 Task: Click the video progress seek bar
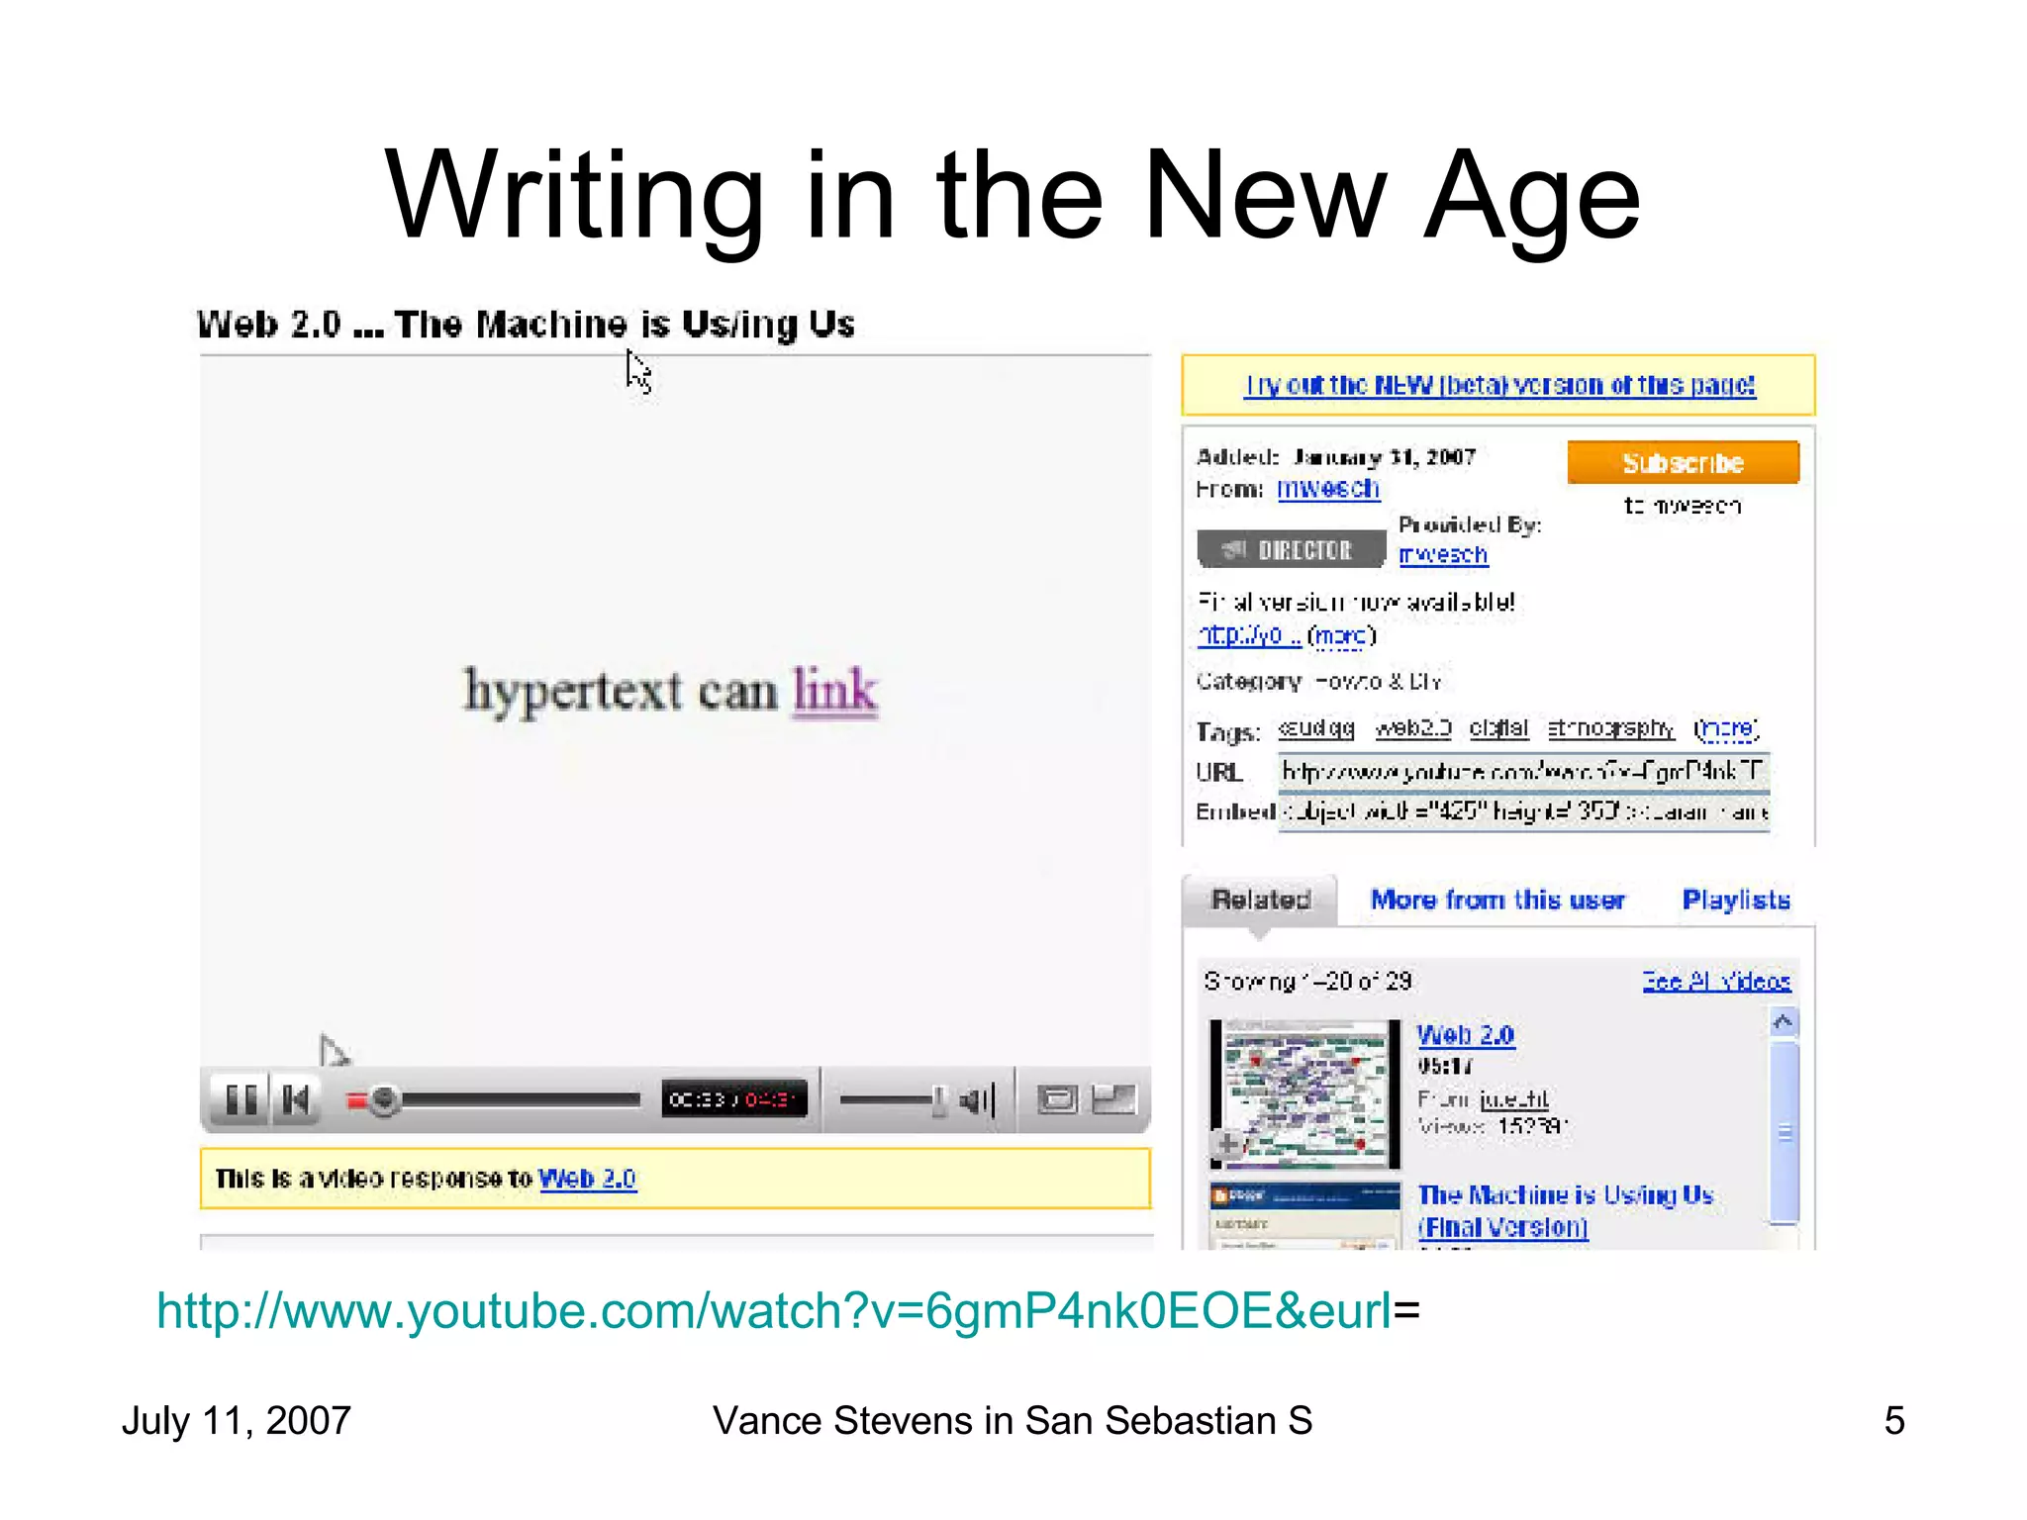click(493, 1099)
